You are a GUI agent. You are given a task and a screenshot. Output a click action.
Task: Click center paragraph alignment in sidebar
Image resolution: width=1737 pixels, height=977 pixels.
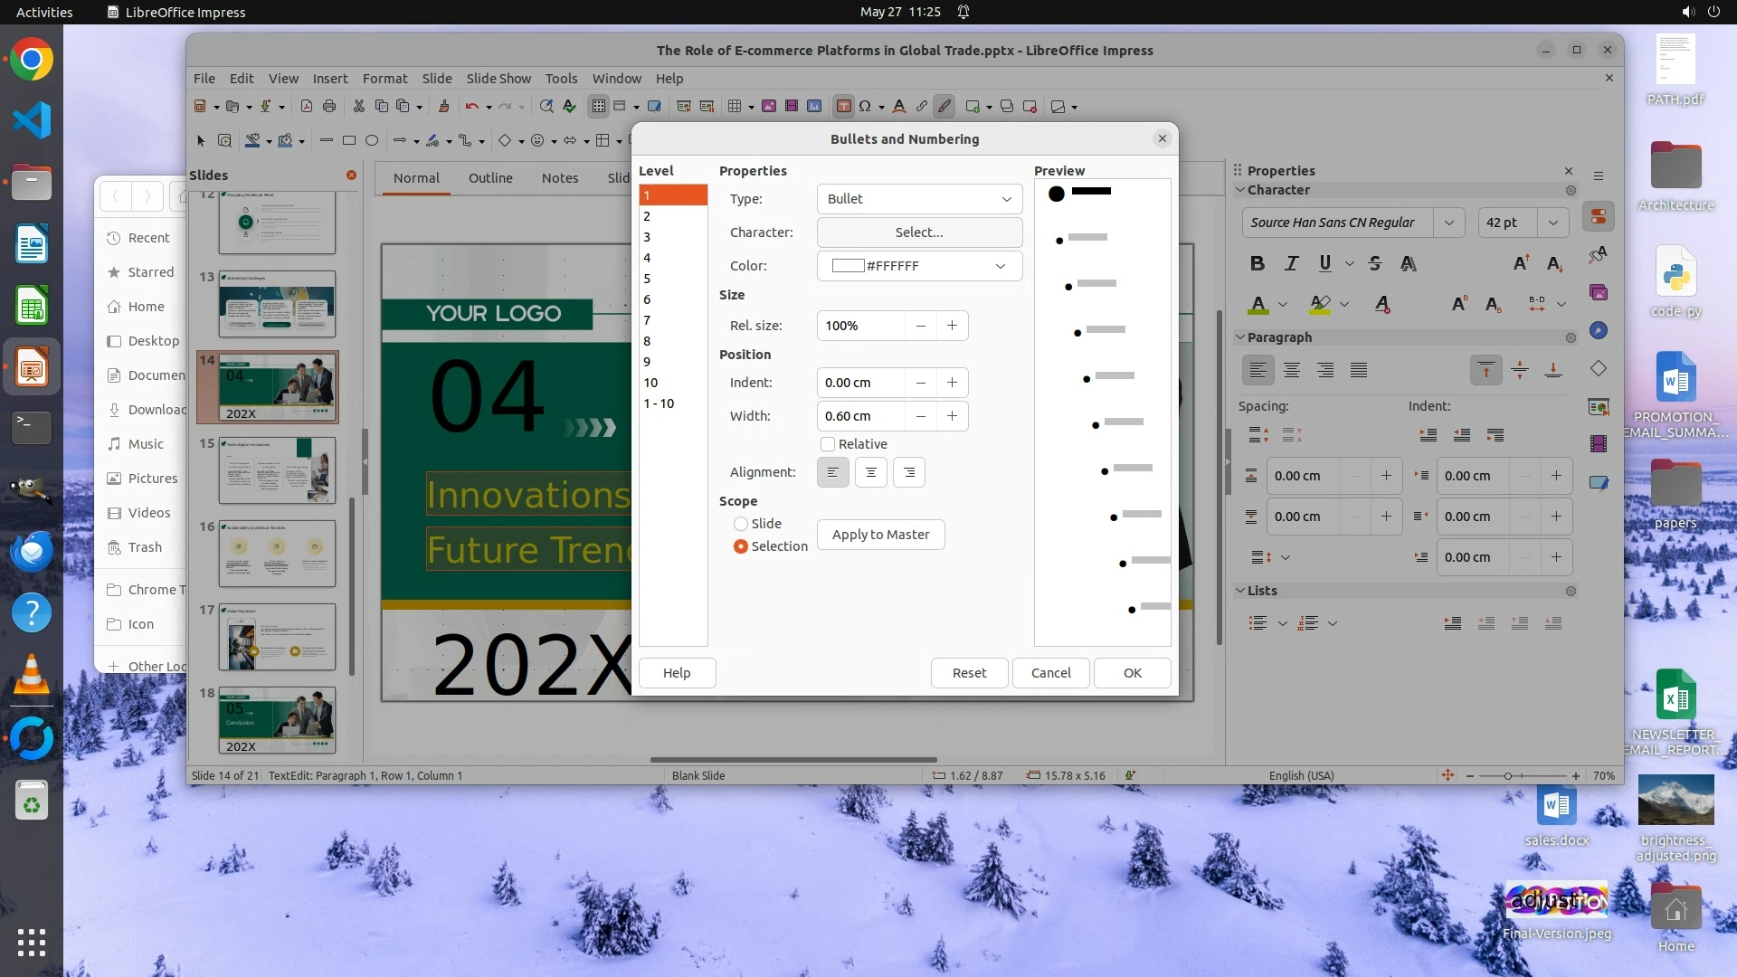tap(1291, 370)
